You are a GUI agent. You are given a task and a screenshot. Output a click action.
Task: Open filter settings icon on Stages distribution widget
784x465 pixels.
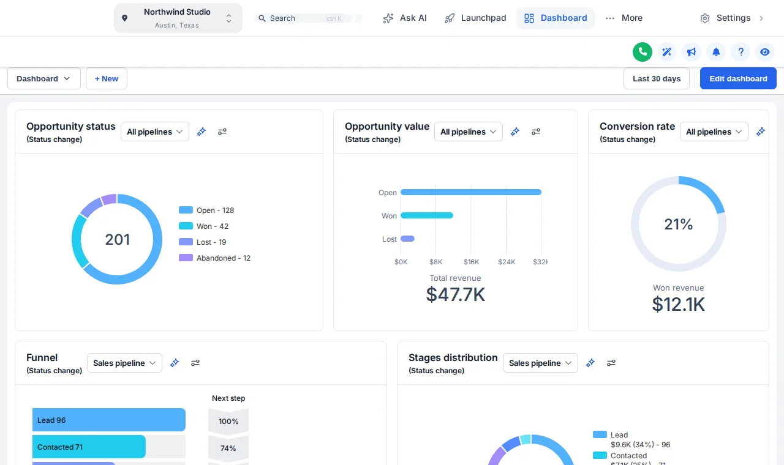pyautogui.click(x=611, y=363)
